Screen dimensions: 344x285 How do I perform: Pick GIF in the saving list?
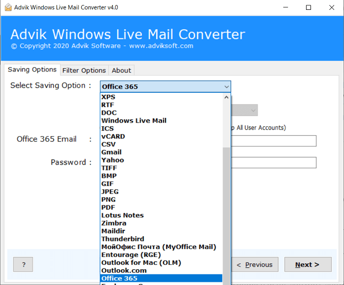161,184
